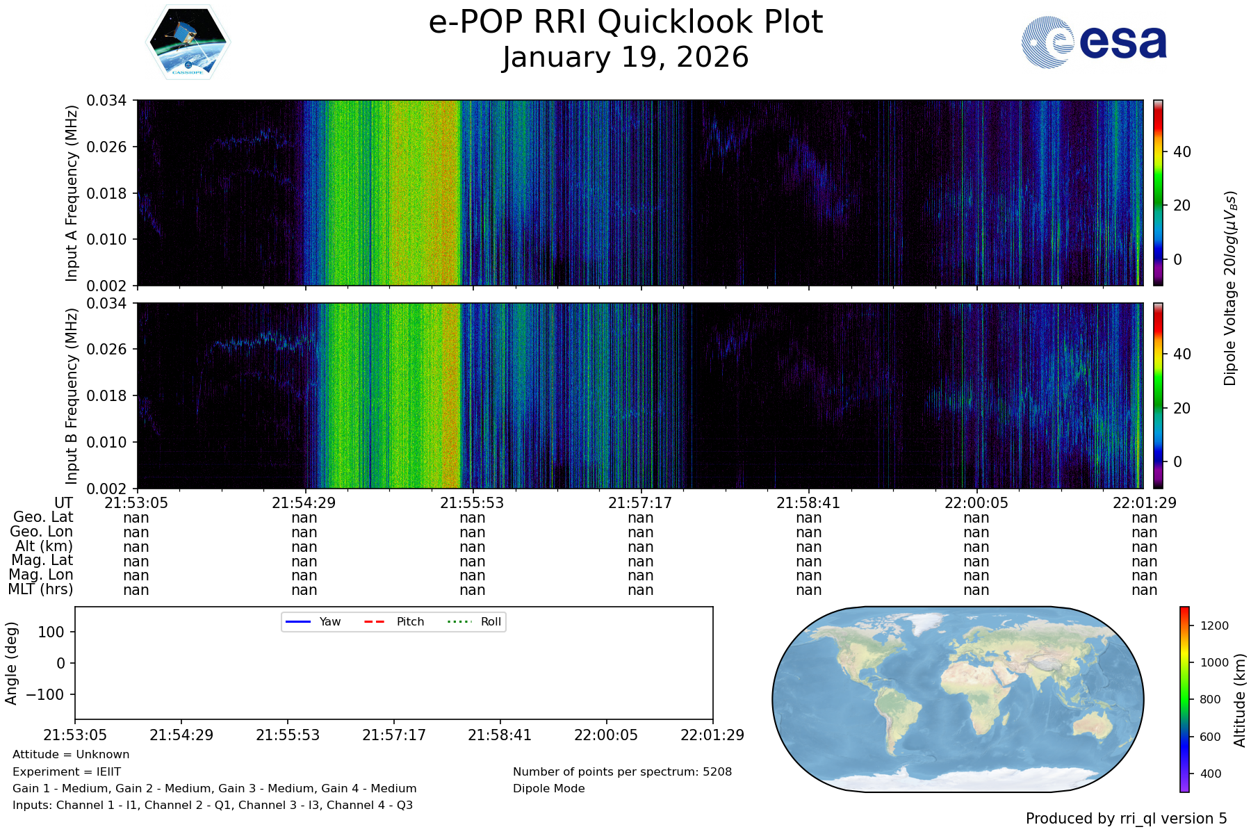
Task: Click the "Dipole Mode" label
Action: pos(548,789)
